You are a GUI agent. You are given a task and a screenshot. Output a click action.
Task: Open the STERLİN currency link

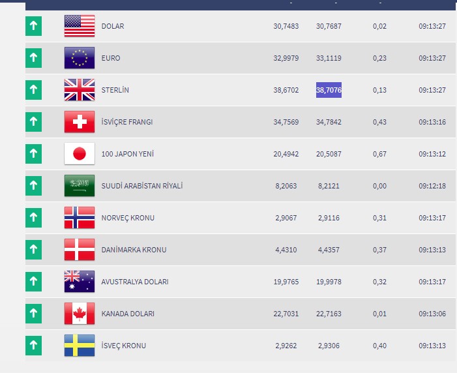[x=115, y=90]
